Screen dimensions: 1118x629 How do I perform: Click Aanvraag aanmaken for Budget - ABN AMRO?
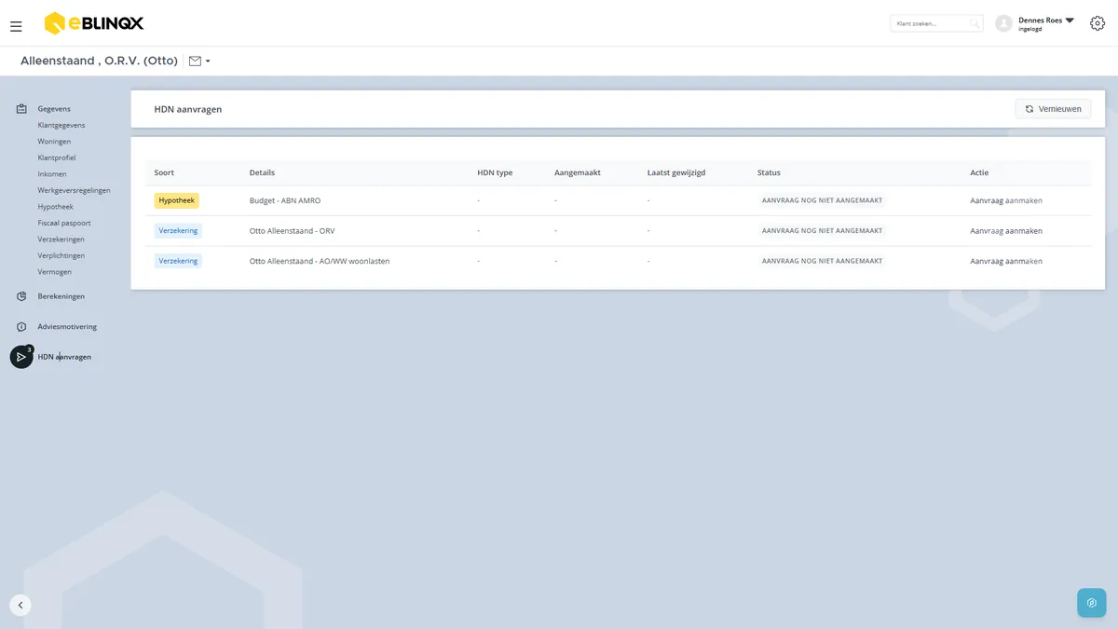pyautogui.click(x=1006, y=200)
